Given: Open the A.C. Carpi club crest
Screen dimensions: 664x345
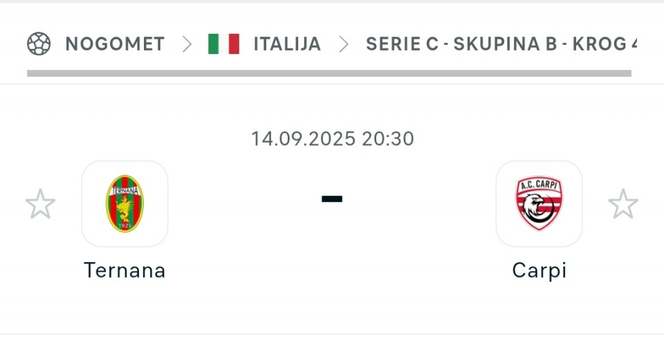Looking at the screenshot, I should (x=539, y=204).
